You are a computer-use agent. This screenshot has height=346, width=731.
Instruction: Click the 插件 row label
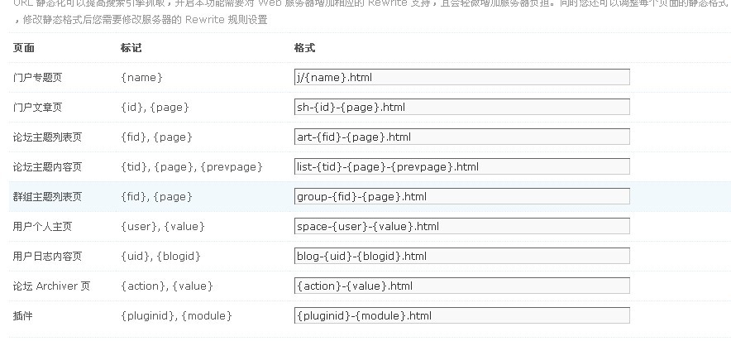(23, 316)
